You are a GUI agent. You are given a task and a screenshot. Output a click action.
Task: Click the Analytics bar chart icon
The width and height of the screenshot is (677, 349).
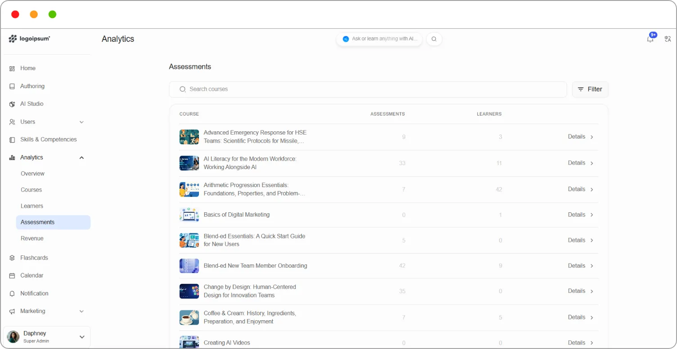(x=12, y=157)
